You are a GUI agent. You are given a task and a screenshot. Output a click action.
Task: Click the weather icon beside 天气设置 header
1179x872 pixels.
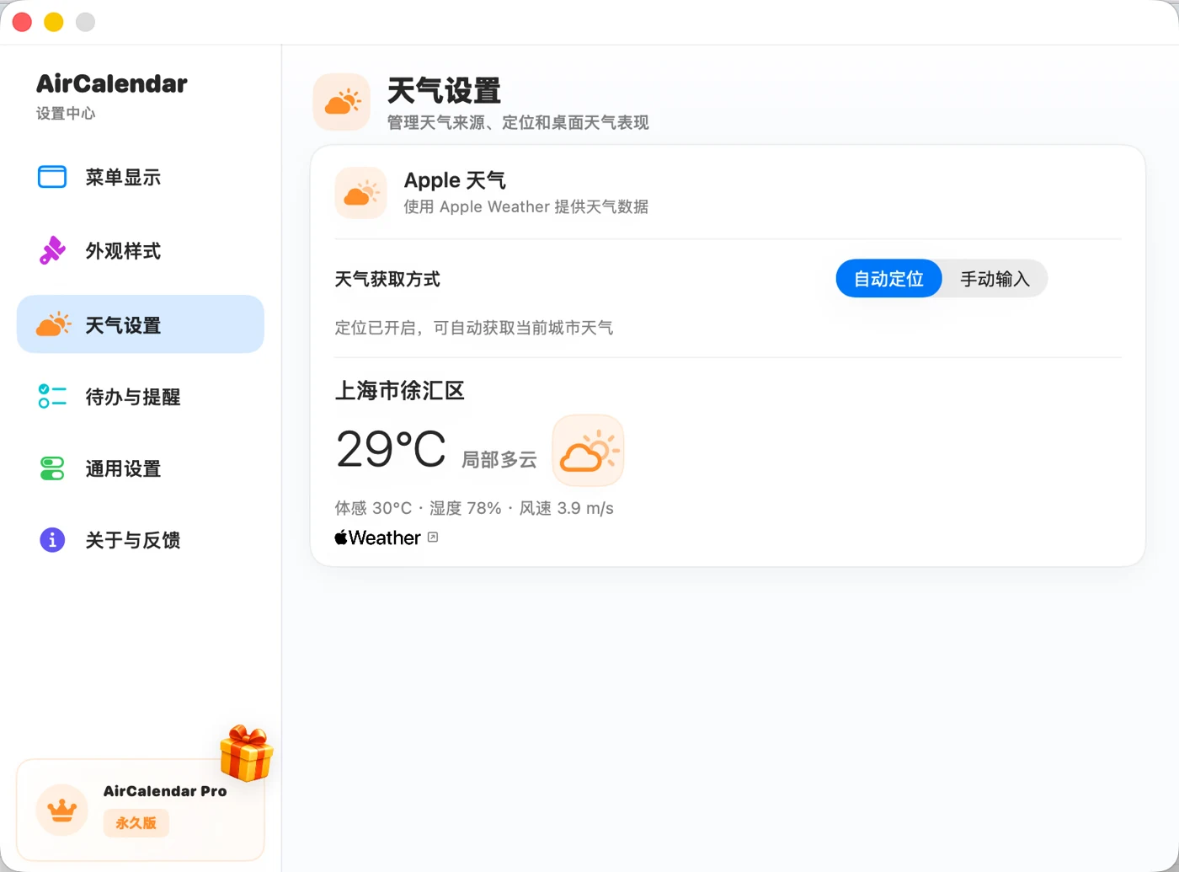tap(342, 102)
